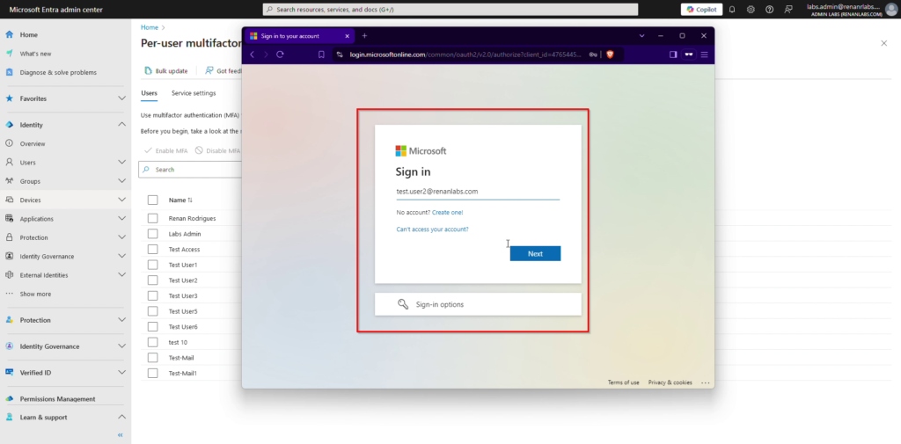The width and height of the screenshot is (901, 444).
Task: Click the Home icon in Entra sidebar
Action: tap(9, 34)
